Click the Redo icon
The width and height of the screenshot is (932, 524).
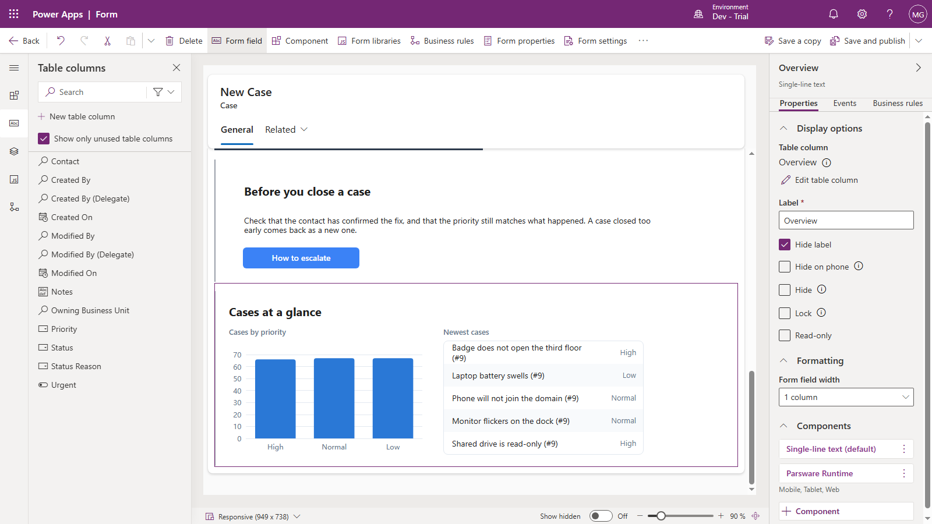84,41
